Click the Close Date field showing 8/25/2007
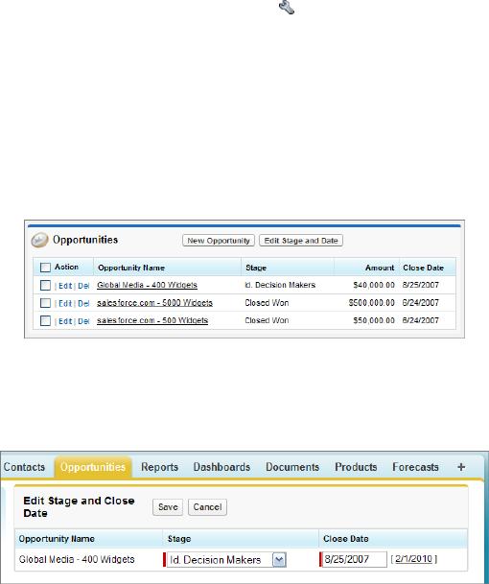This screenshot has height=584, width=489. 355,559
